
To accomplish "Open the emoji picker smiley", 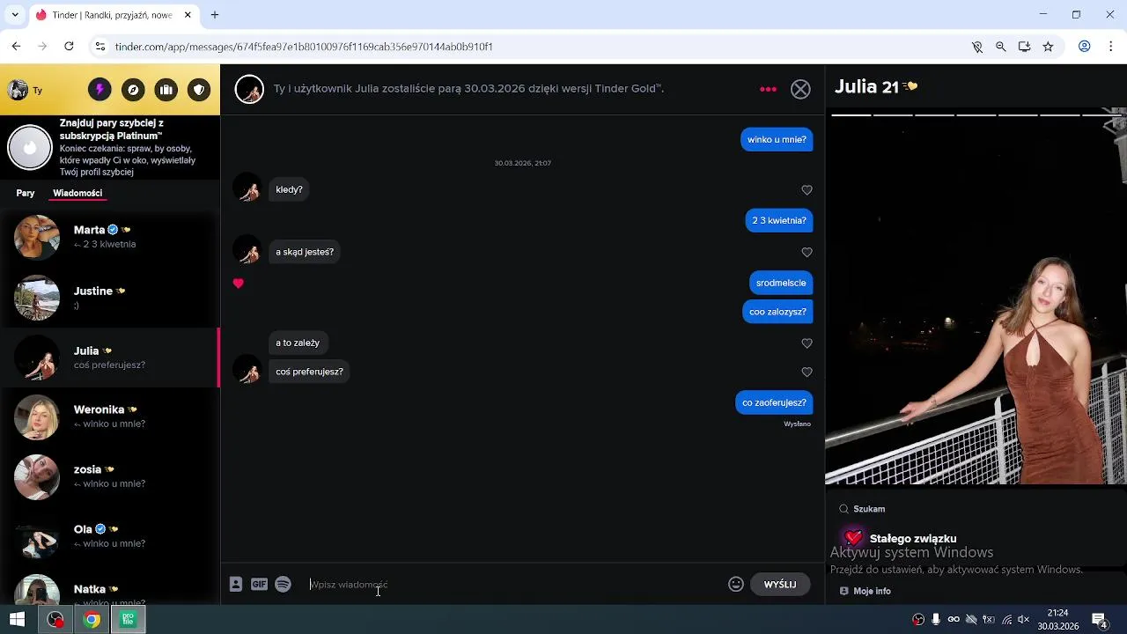I will coord(736,584).
